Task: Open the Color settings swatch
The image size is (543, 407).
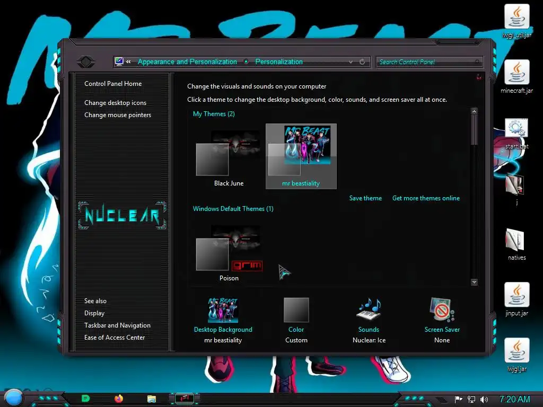Action: click(x=296, y=309)
